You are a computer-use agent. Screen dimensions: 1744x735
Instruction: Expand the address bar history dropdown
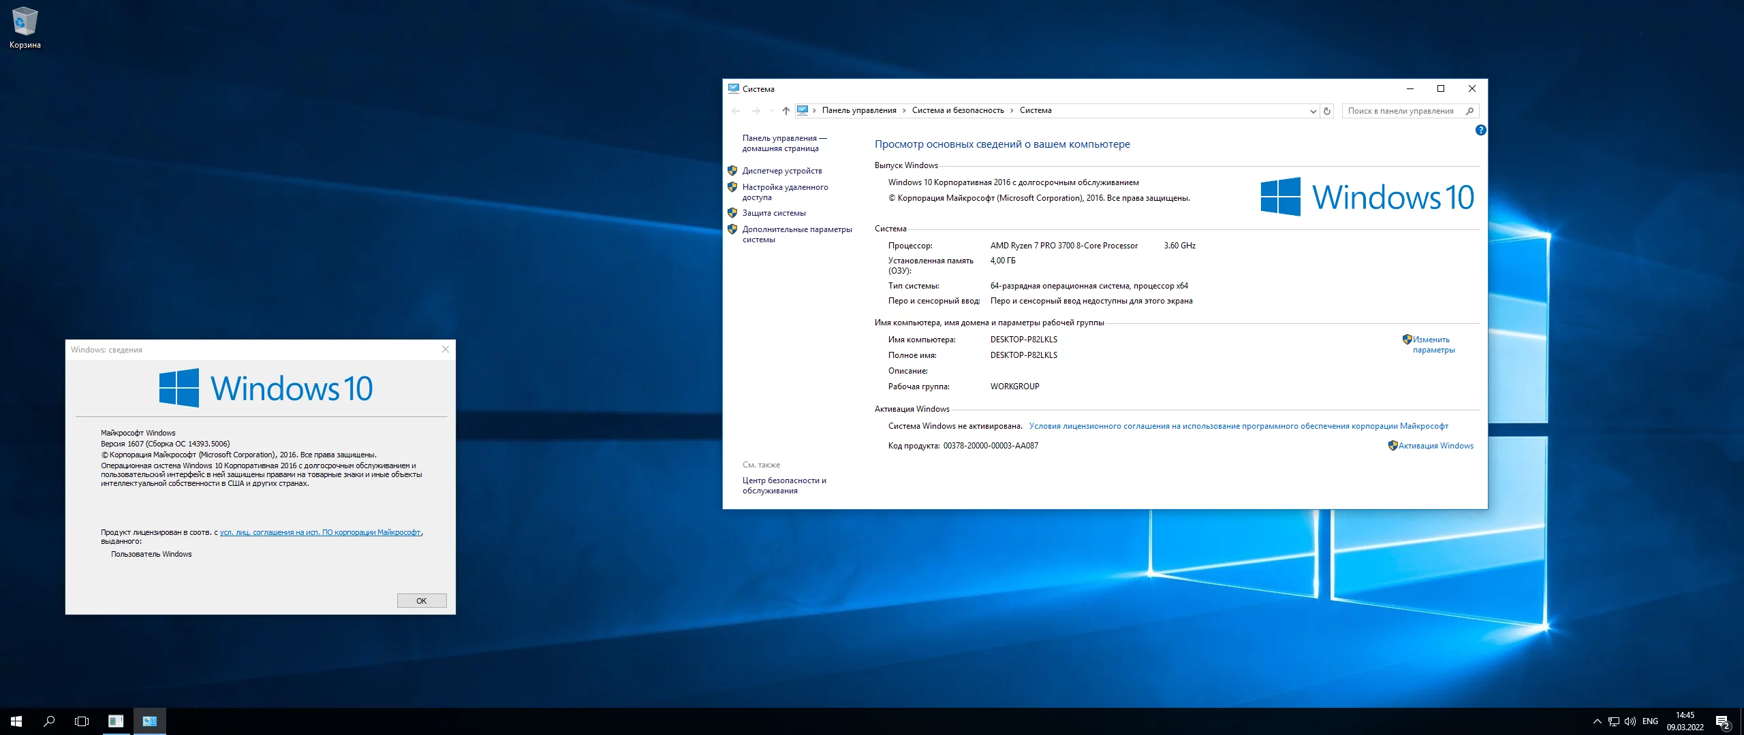point(1313,111)
